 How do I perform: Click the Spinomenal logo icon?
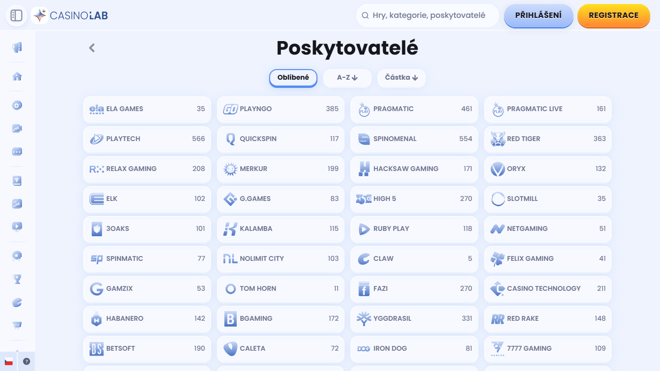(x=364, y=139)
